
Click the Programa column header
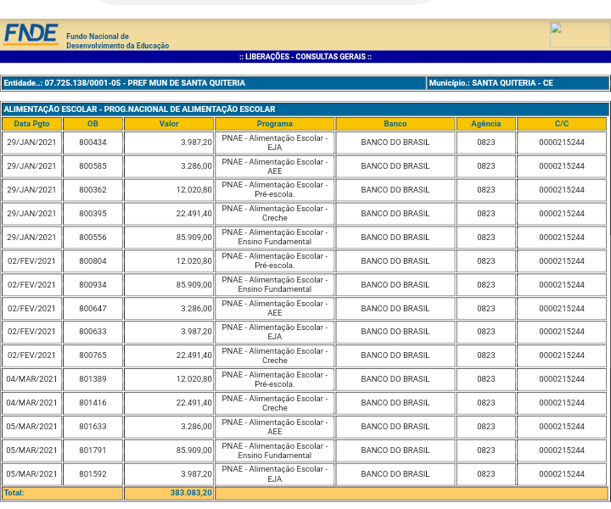click(275, 124)
